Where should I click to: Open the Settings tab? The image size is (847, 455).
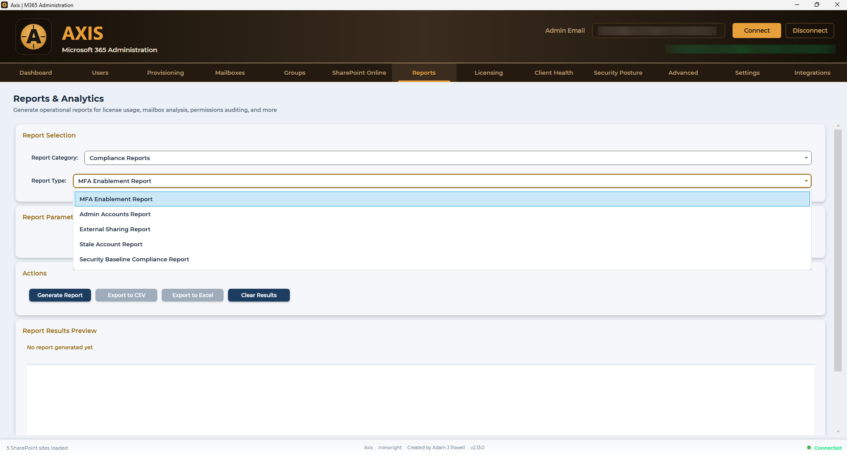click(748, 73)
